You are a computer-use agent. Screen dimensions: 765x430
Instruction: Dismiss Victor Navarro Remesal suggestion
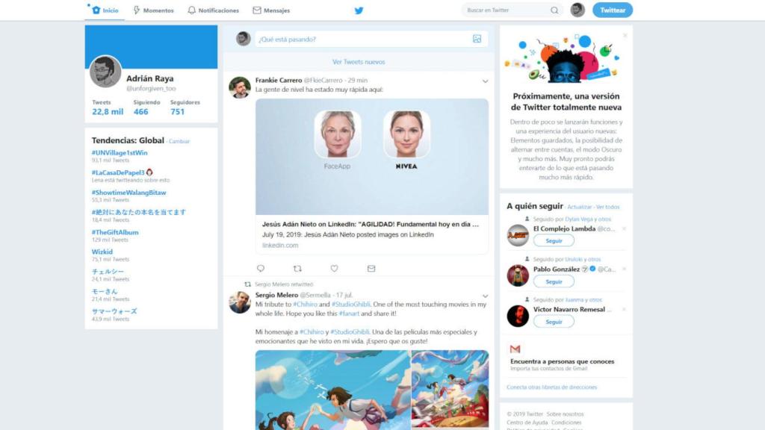(624, 310)
